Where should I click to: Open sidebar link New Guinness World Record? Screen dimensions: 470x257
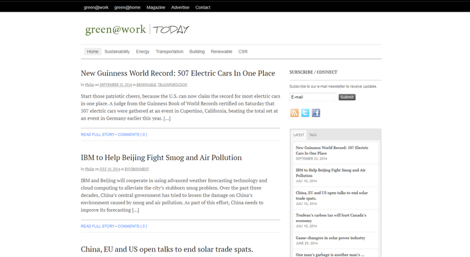332,150
